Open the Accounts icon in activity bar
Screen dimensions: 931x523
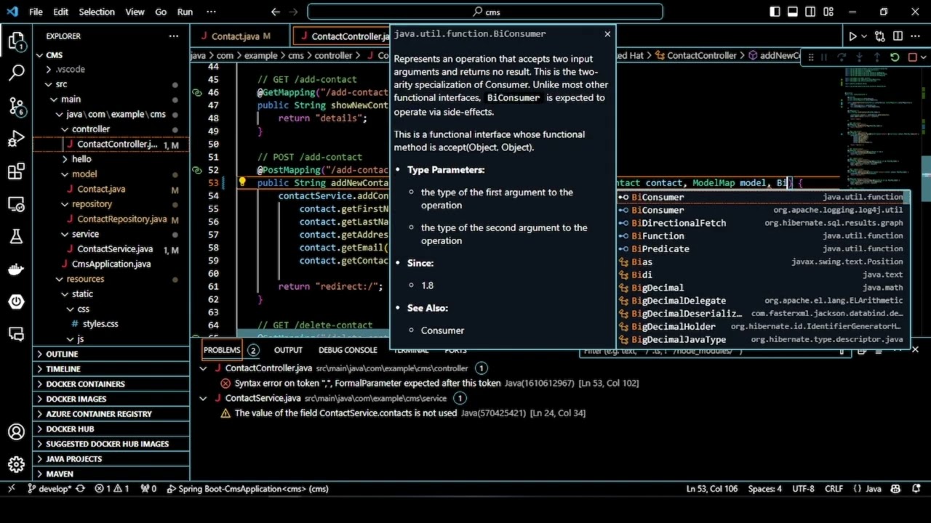pyautogui.click(x=16, y=432)
